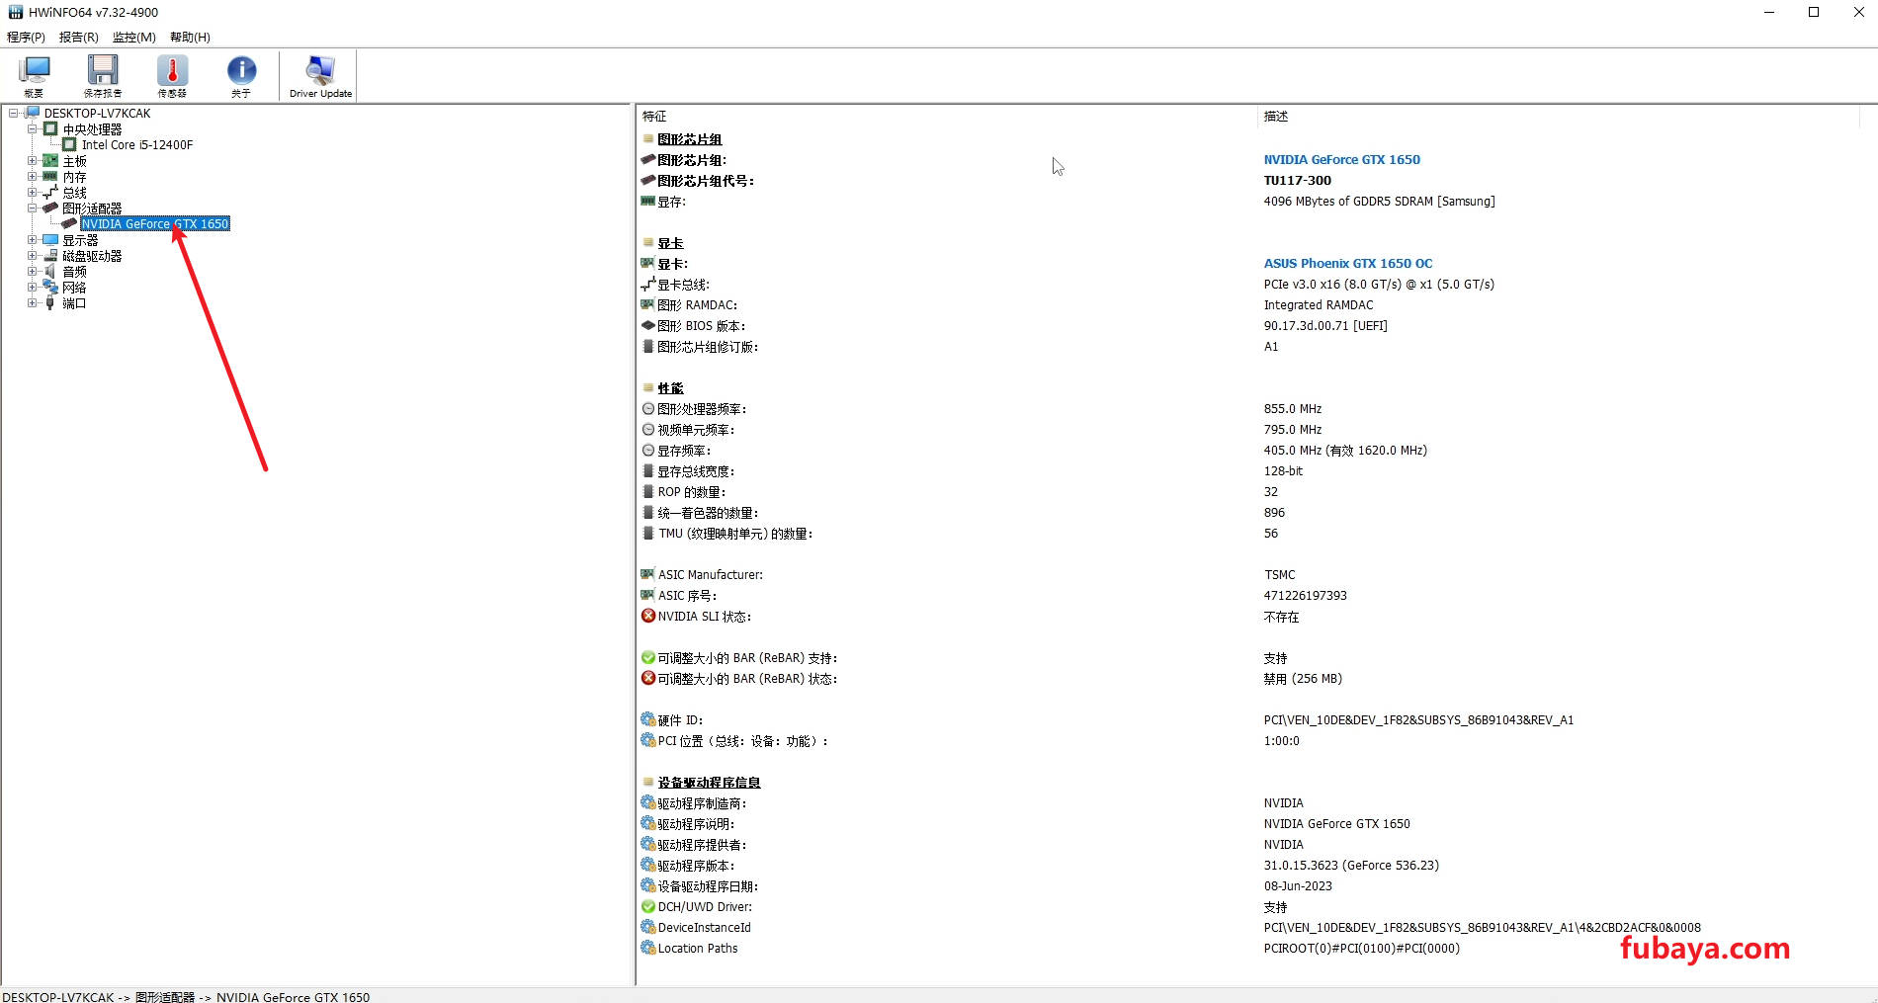Screen dimensions: 1878x1003
Task: Expand the 端口 tree node
Action: click(x=32, y=302)
